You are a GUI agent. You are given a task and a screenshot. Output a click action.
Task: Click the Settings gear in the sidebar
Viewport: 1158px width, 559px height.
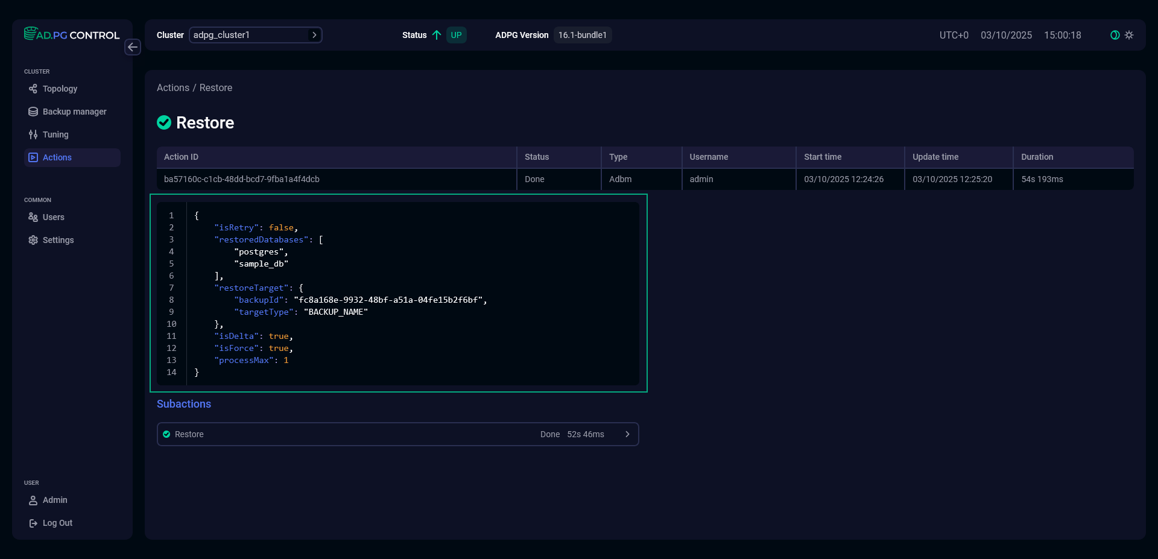pyautogui.click(x=33, y=240)
